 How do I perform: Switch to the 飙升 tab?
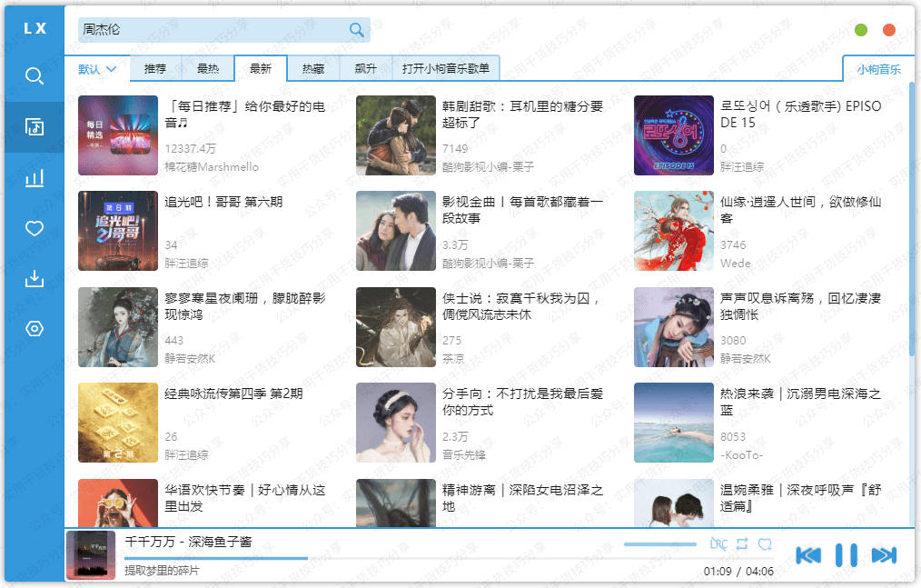pos(365,67)
